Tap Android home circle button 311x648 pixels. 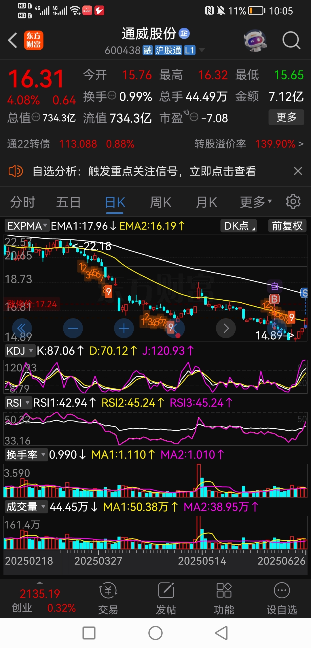tap(155, 633)
